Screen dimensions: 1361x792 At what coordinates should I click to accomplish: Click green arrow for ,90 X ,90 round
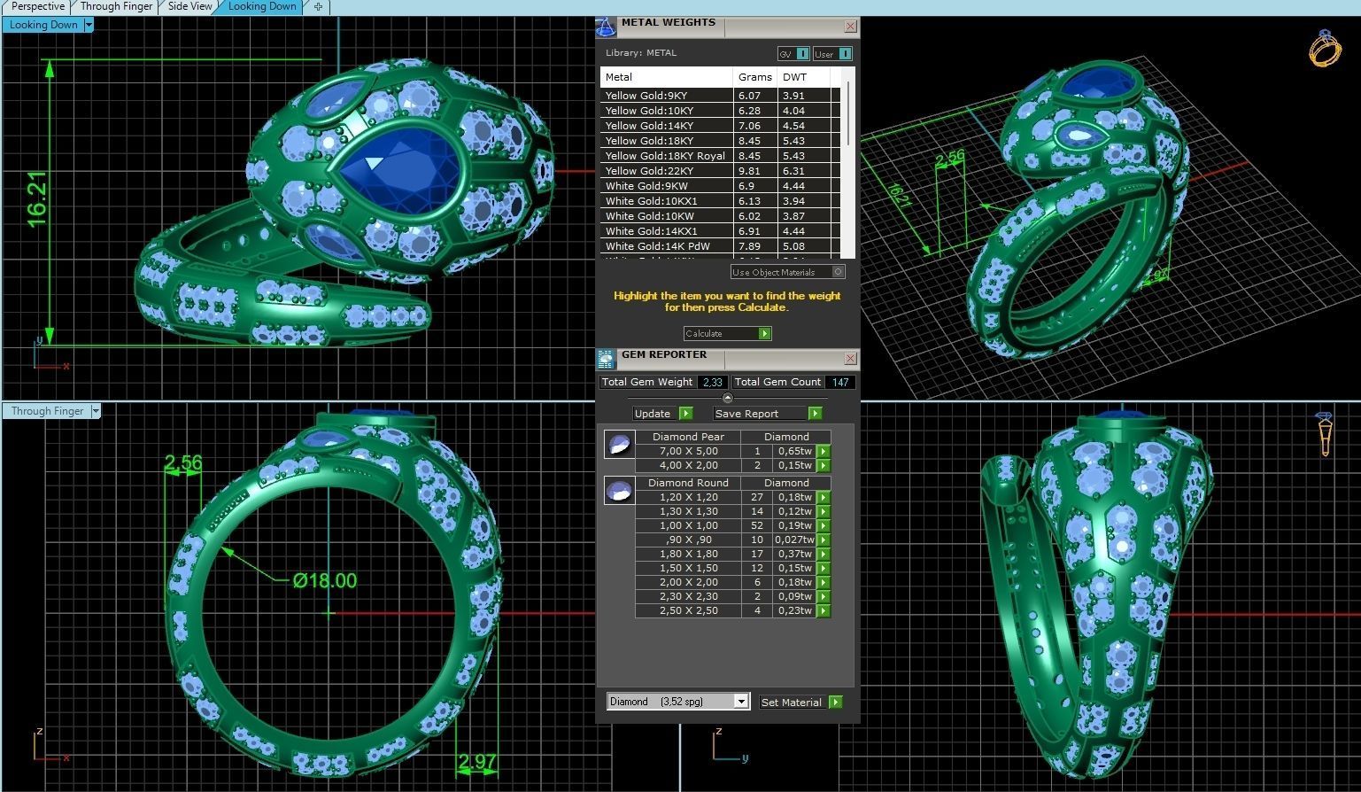824,540
